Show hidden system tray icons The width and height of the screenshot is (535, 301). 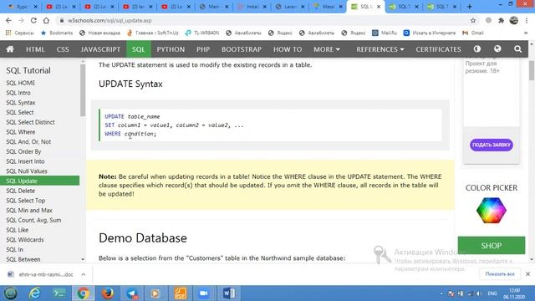tap(441, 293)
